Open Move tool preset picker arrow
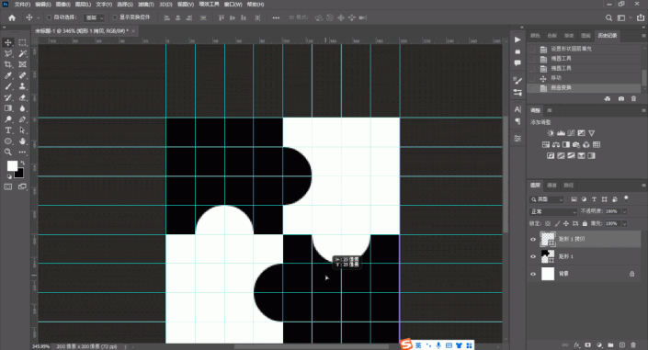The height and width of the screenshot is (350, 648). (38, 17)
